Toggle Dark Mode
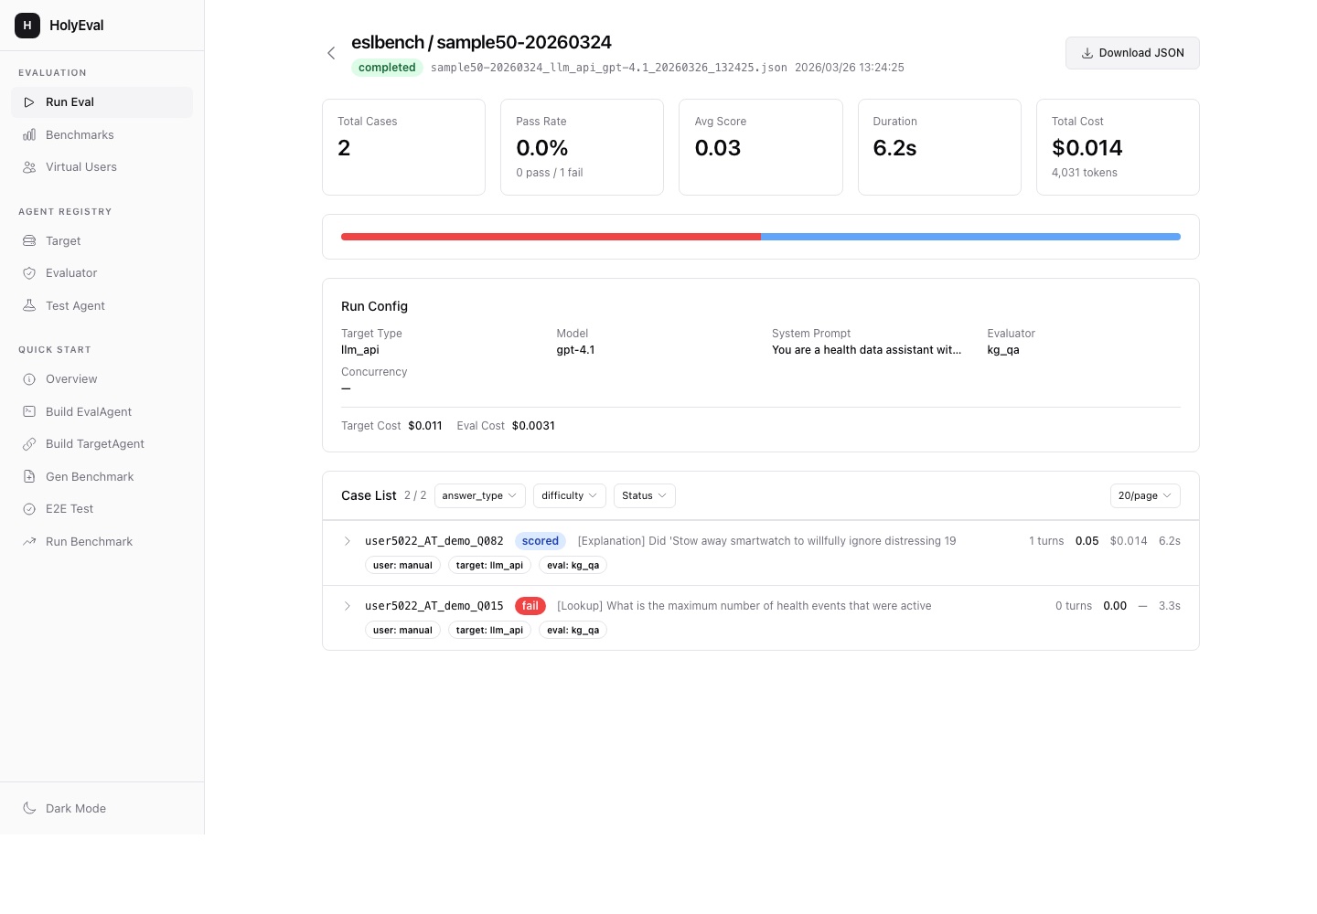Viewport: 1317px width, 914px height. [102, 809]
